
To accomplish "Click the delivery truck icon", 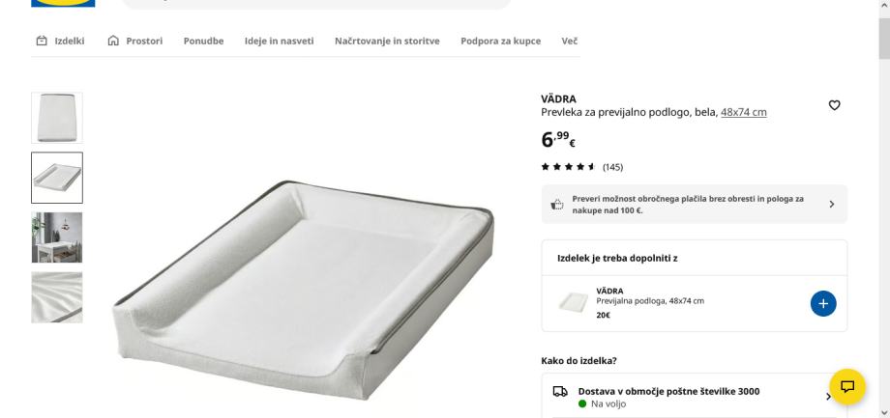I will coord(560,391).
